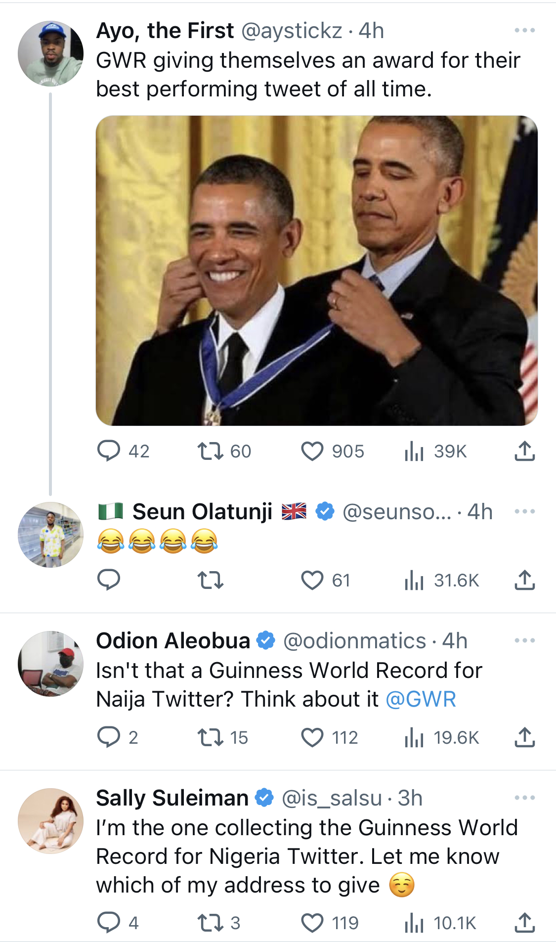View analytics showing 39K views
Viewport: 556px width, 942px height.
(435, 451)
